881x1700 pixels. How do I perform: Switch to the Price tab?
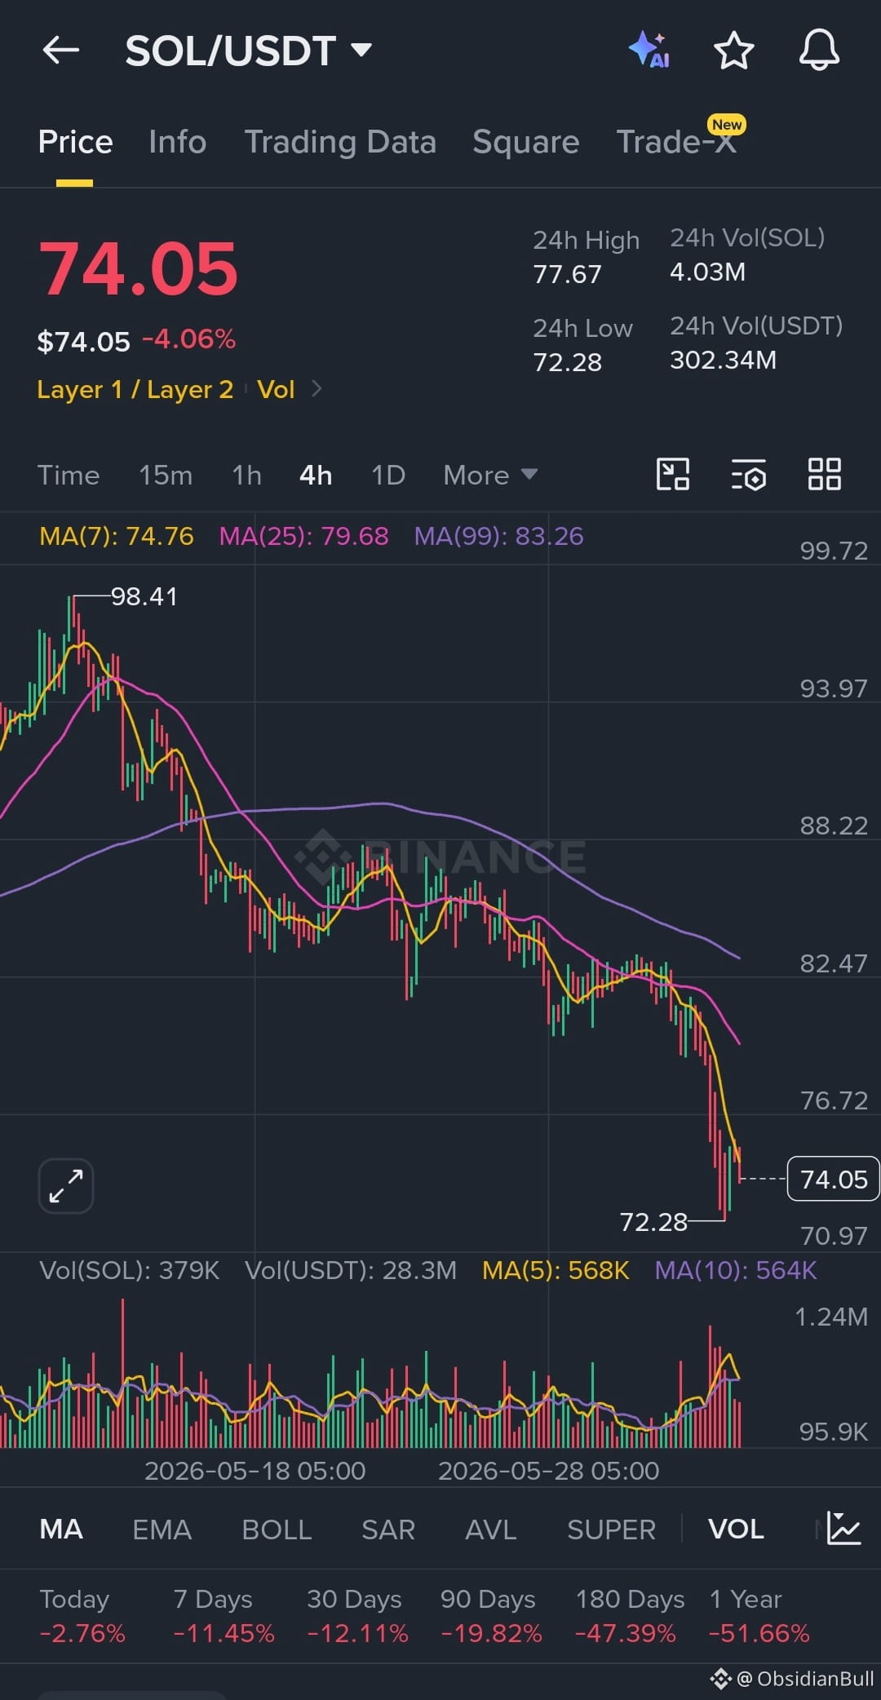[75, 142]
